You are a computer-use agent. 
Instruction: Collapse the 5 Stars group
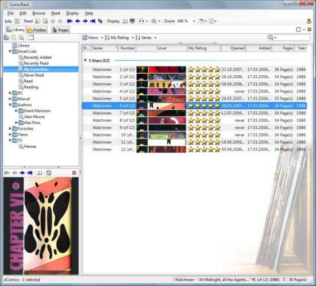(85, 60)
